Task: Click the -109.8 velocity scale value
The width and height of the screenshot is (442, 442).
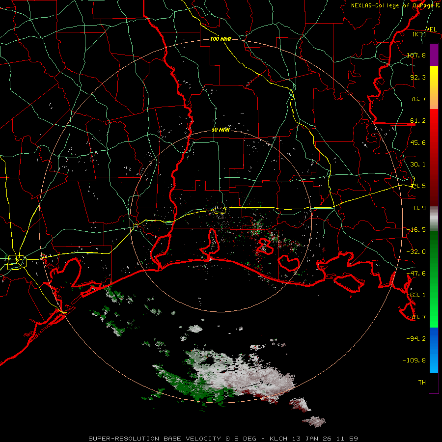Action: click(x=414, y=360)
